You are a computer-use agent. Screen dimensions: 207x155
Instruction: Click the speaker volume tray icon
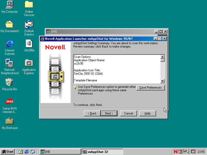click(188, 152)
